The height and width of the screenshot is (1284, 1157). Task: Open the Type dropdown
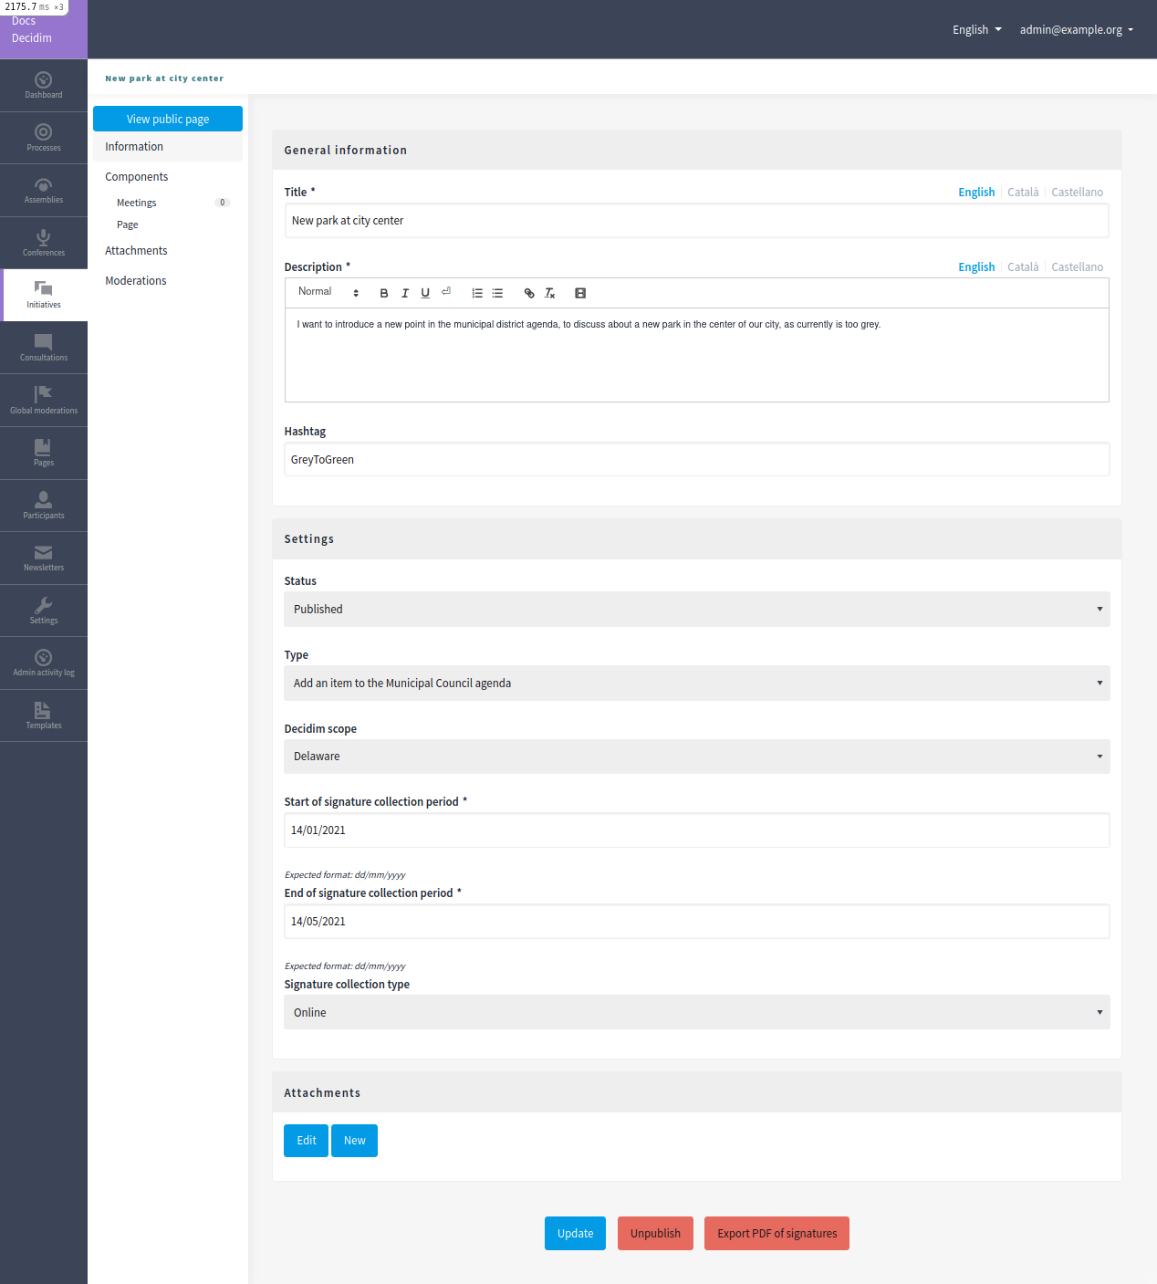tap(697, 683)
